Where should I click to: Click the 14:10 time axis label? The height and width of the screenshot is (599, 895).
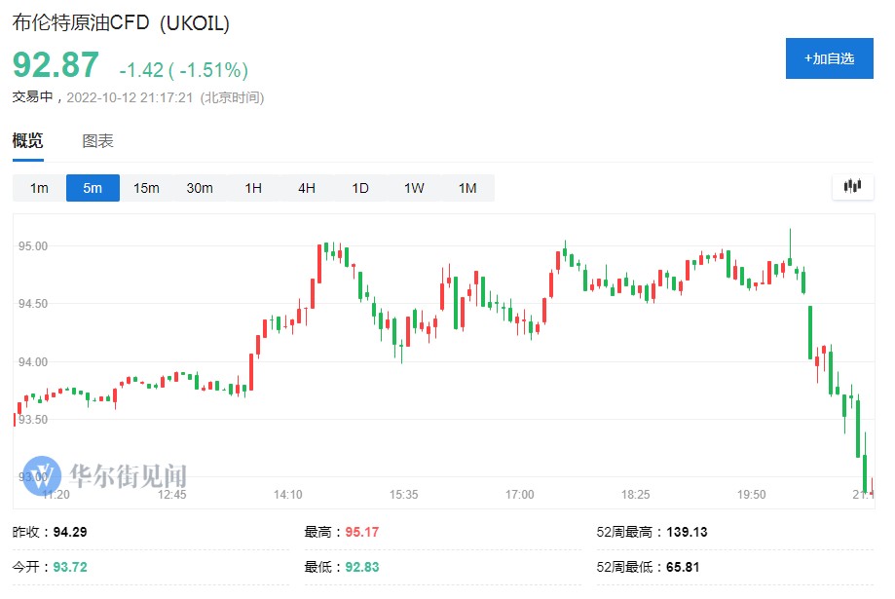[287, 495]
